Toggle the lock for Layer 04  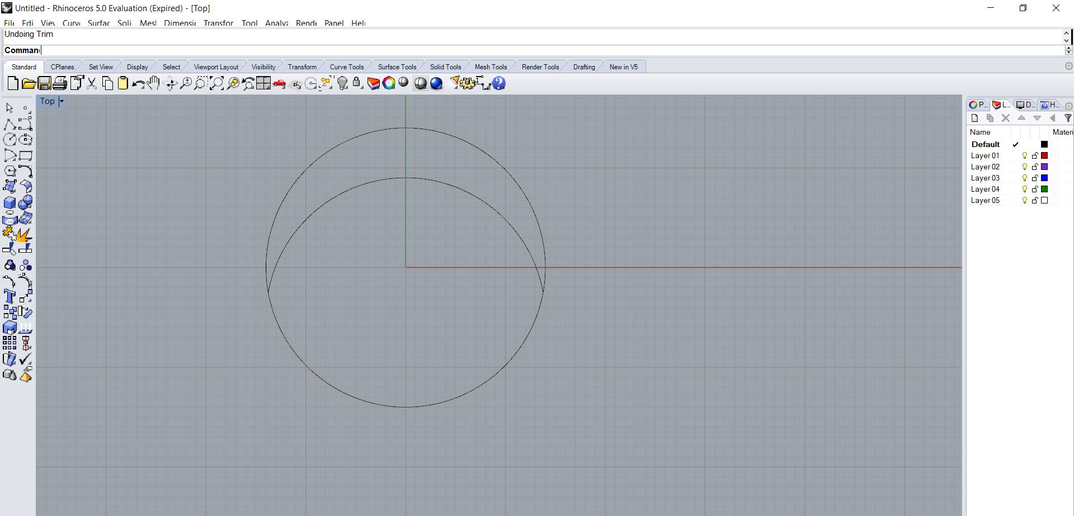coord(1035,190)
